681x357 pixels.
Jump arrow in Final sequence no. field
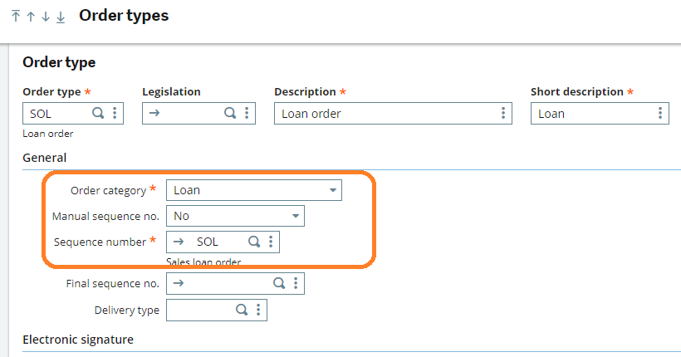point(179,283)
